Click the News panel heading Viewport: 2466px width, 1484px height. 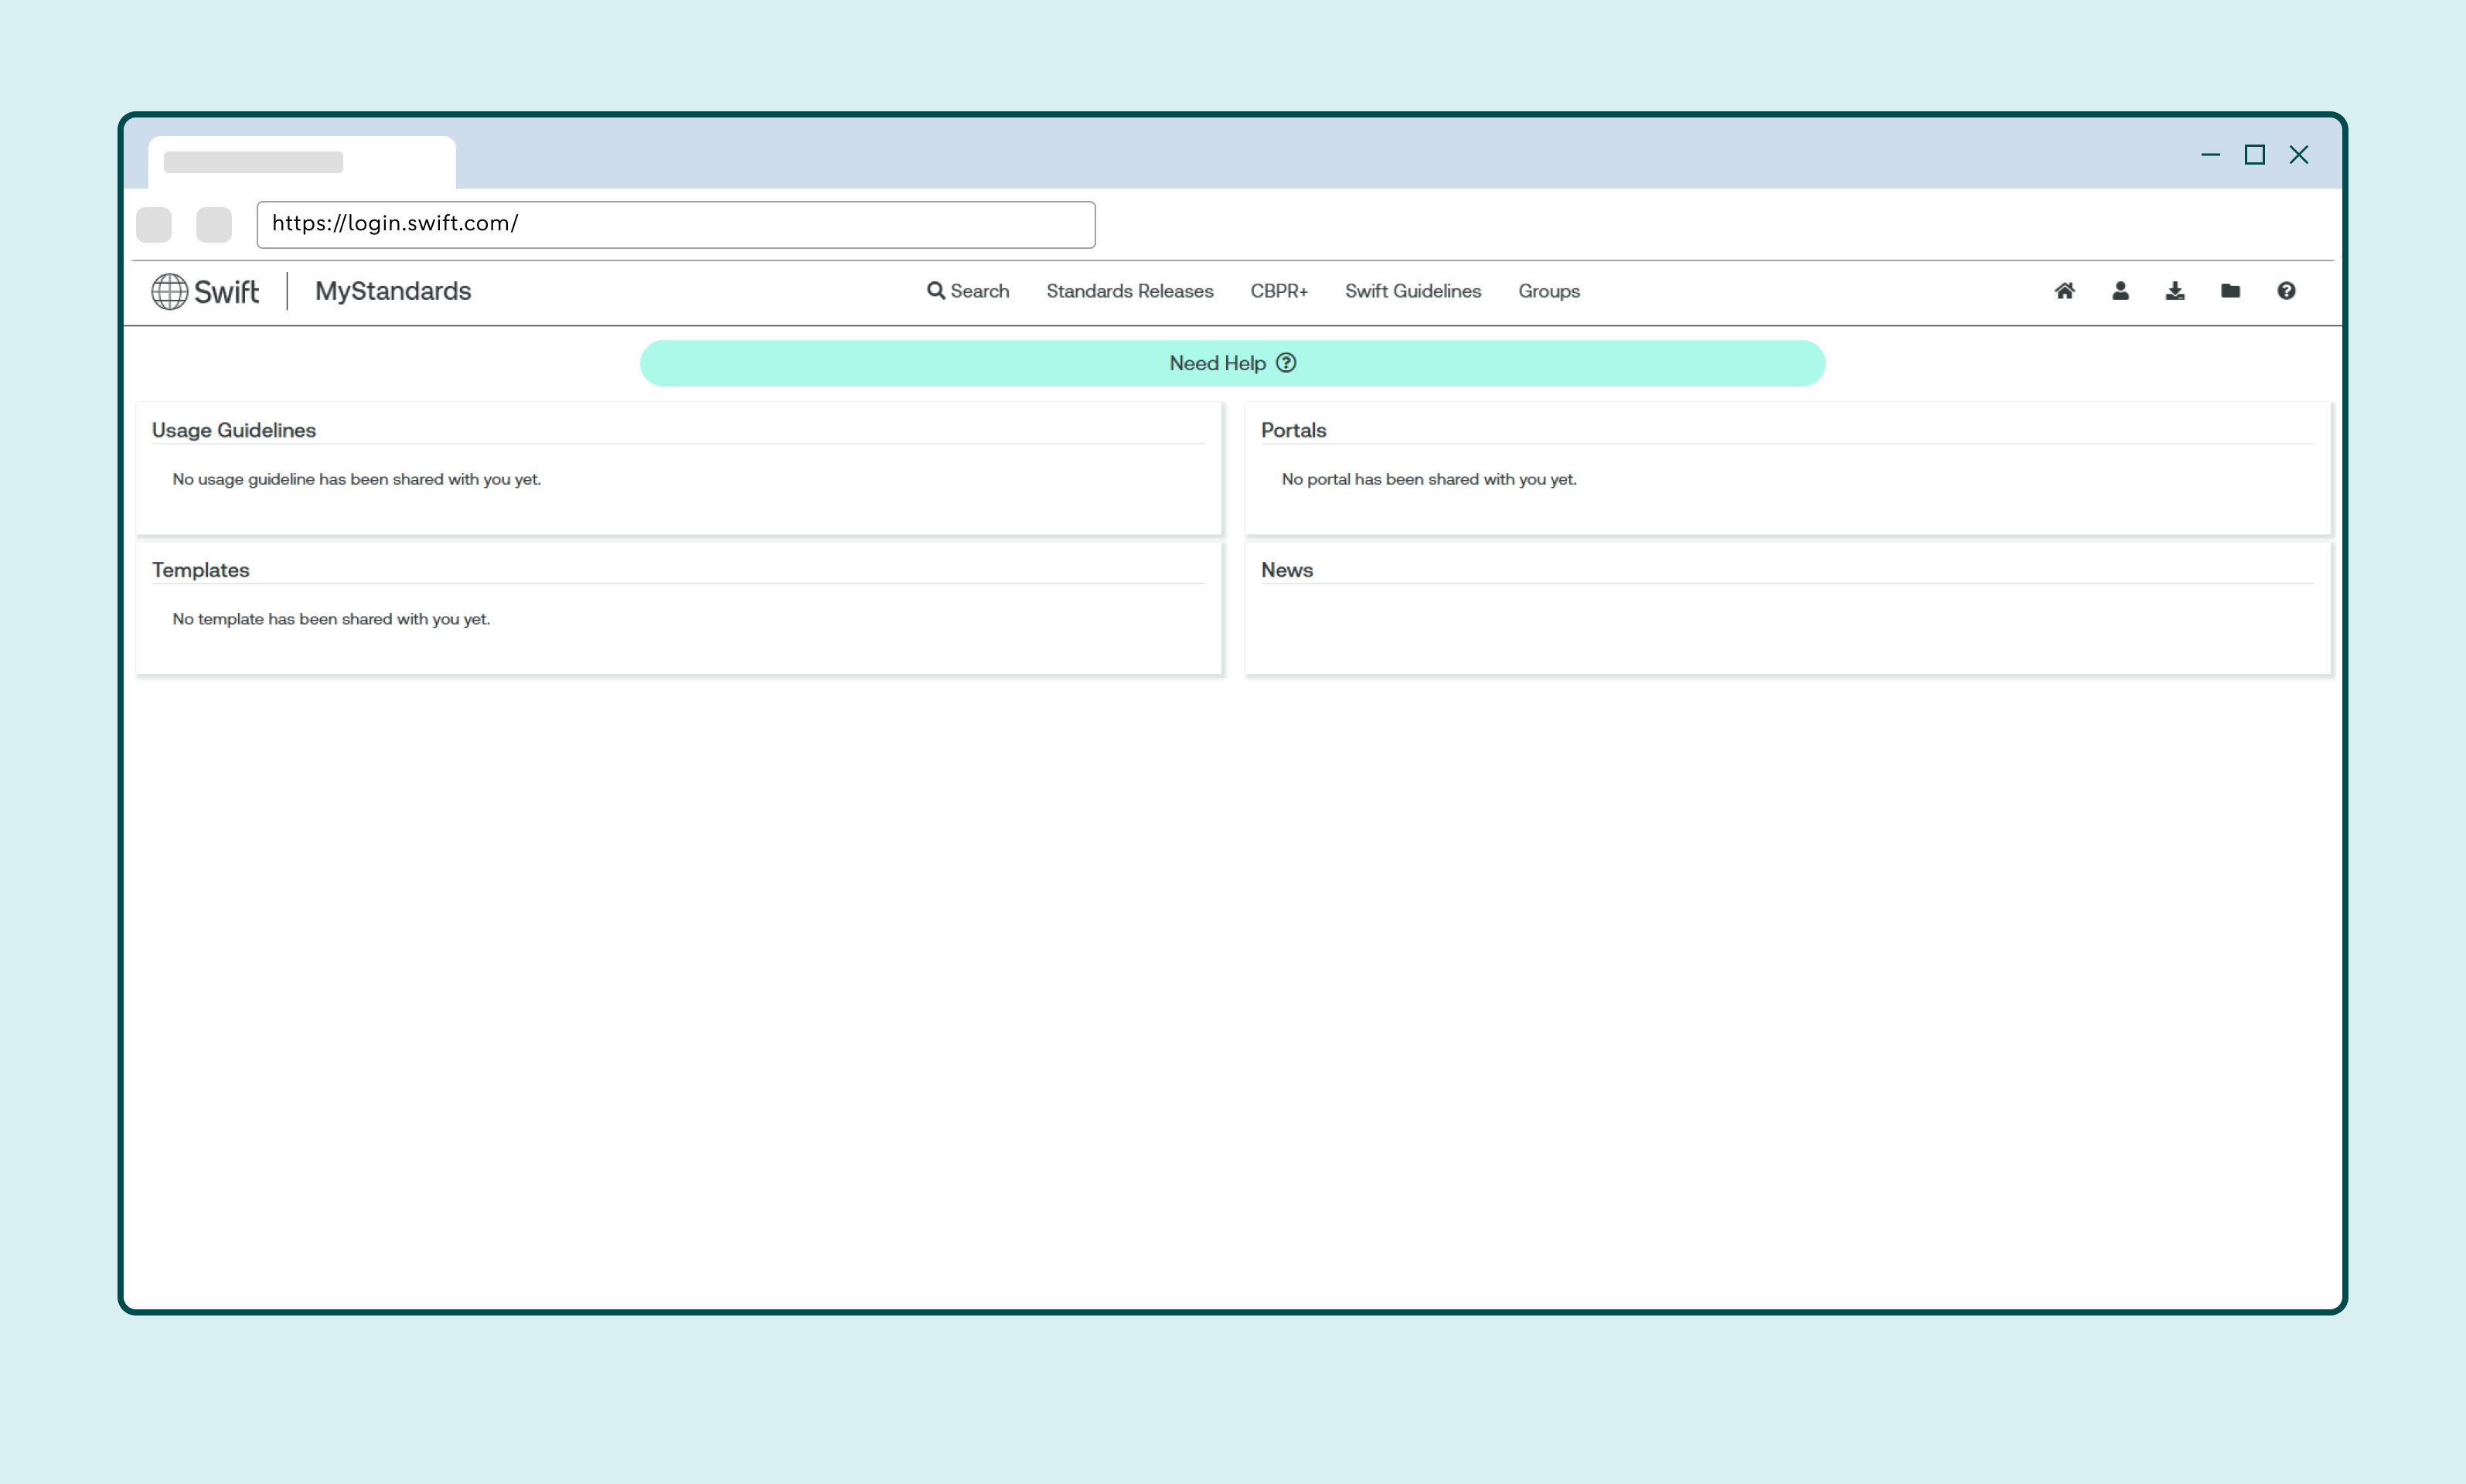1287,570
